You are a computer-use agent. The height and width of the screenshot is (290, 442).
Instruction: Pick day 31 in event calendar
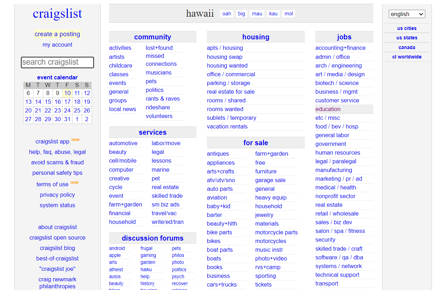coord(67,119)
